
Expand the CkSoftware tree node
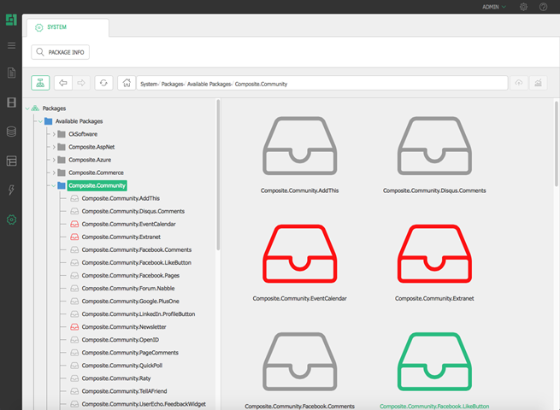pos(53,134)
